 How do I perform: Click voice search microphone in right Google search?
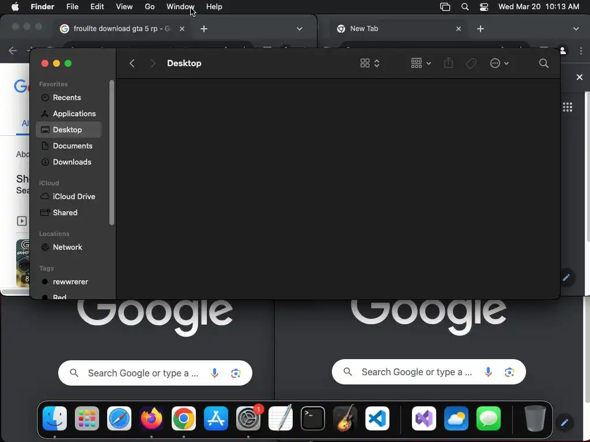click(x=488, y=372)
